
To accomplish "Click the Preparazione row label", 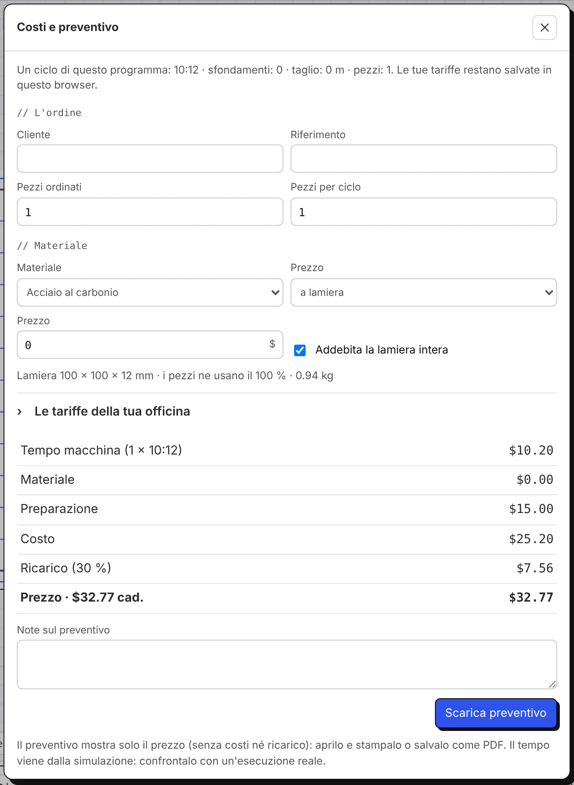I will point(59,509).
